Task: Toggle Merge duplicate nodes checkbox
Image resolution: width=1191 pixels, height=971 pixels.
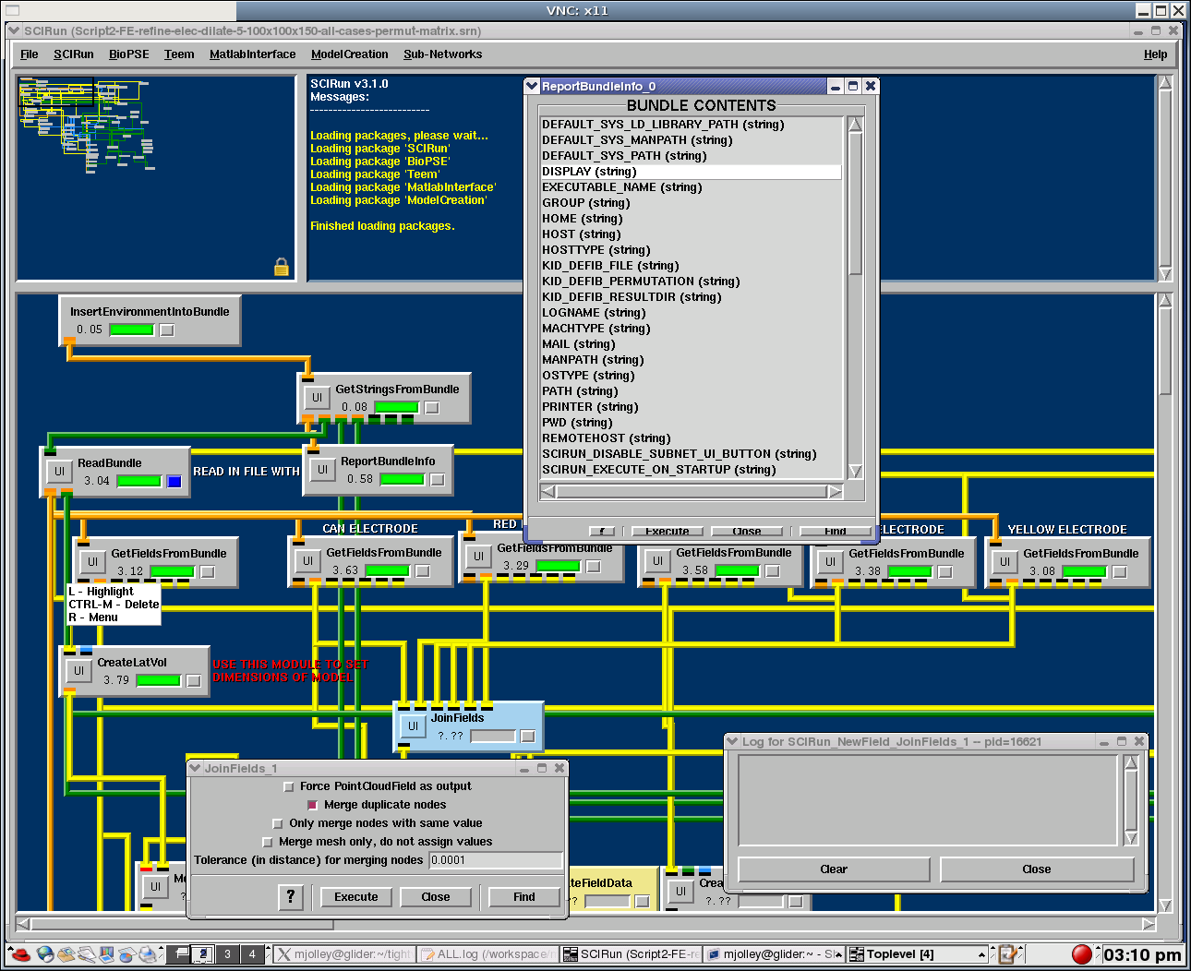Action: [x=312, y=806]
